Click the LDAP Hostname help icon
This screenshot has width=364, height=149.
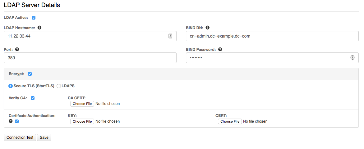coord(39,28)
